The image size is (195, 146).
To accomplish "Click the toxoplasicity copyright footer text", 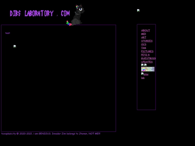I will click(51, 134).
